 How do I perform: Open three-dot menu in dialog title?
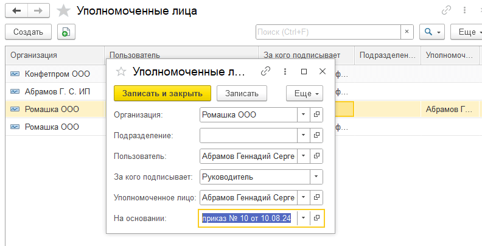click(x=285, y=71)
